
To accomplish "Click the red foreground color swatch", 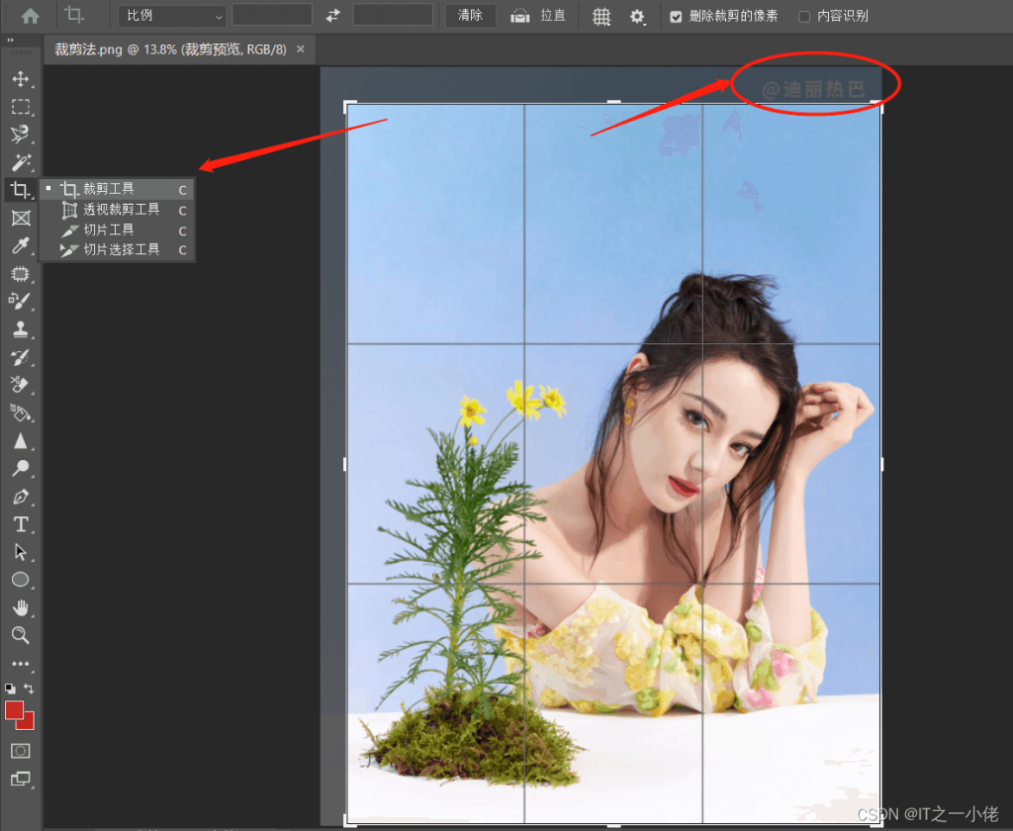I will click(x=15, y=709).
